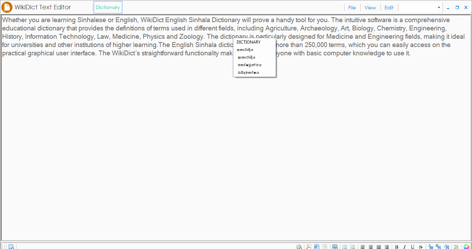Viewport: 472px width, 249px height.
Task: Toggle strikethrough formatting
Action: tap(421, 247)
